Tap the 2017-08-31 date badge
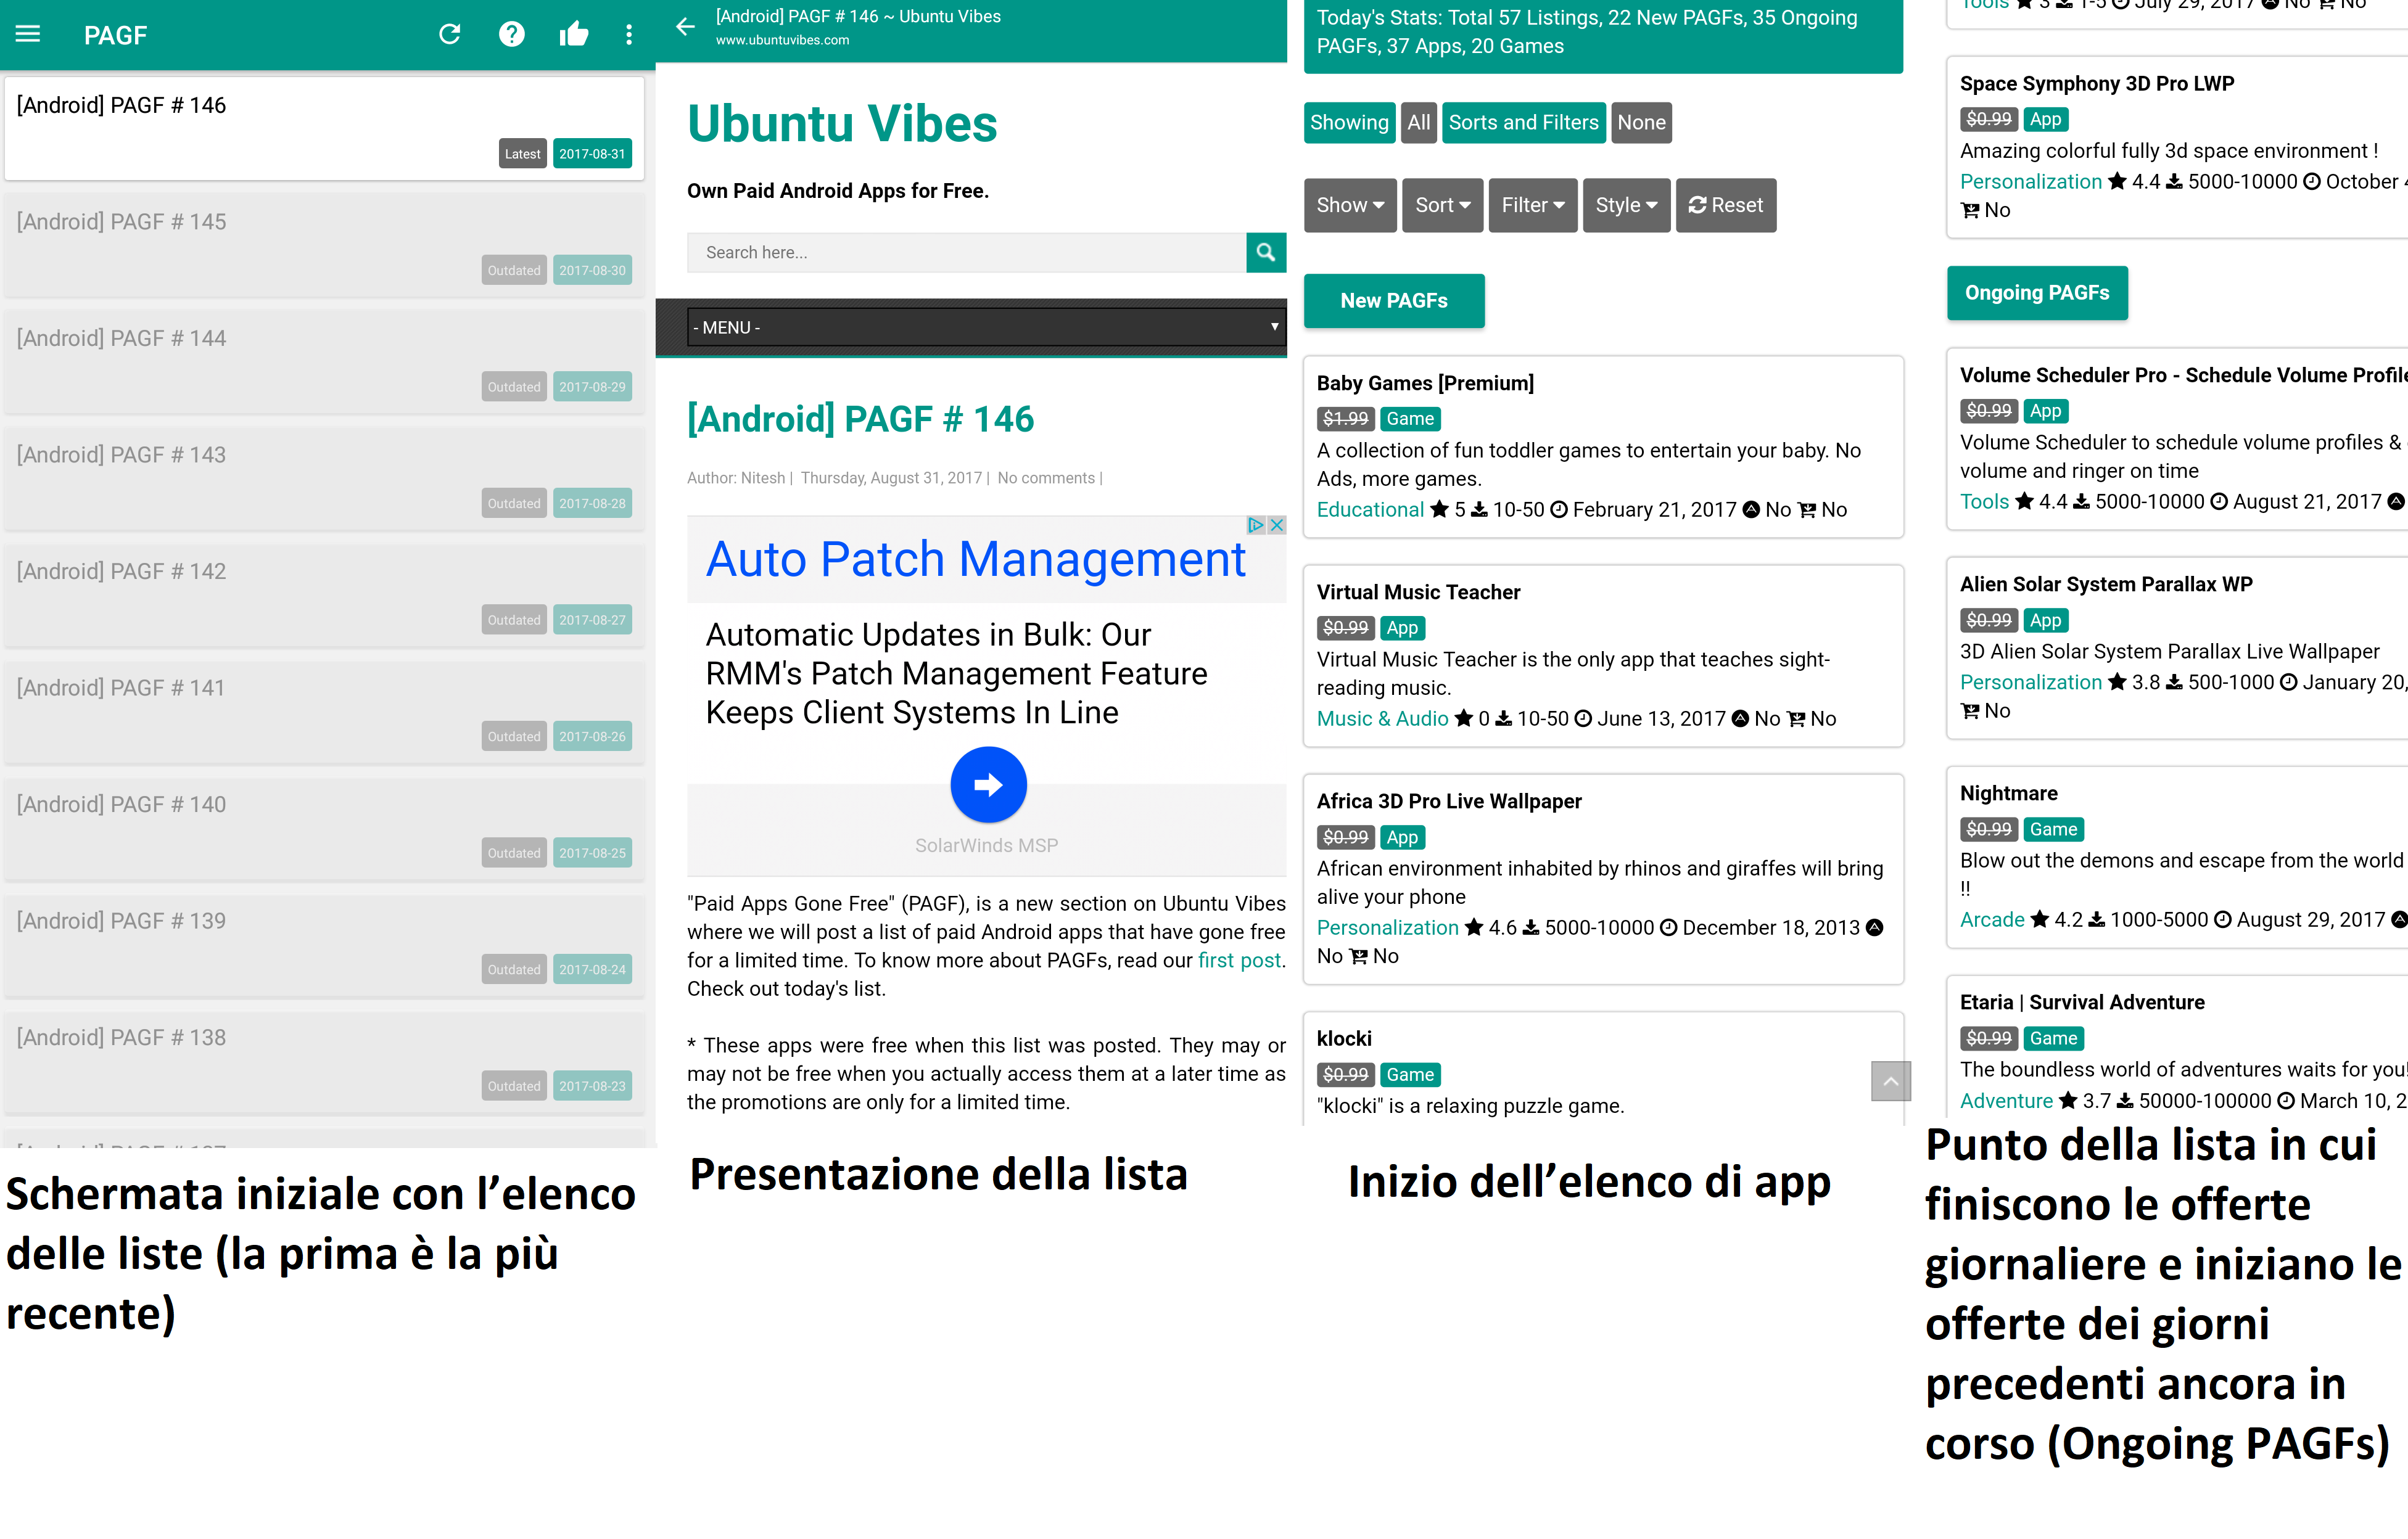 point(592,154)
